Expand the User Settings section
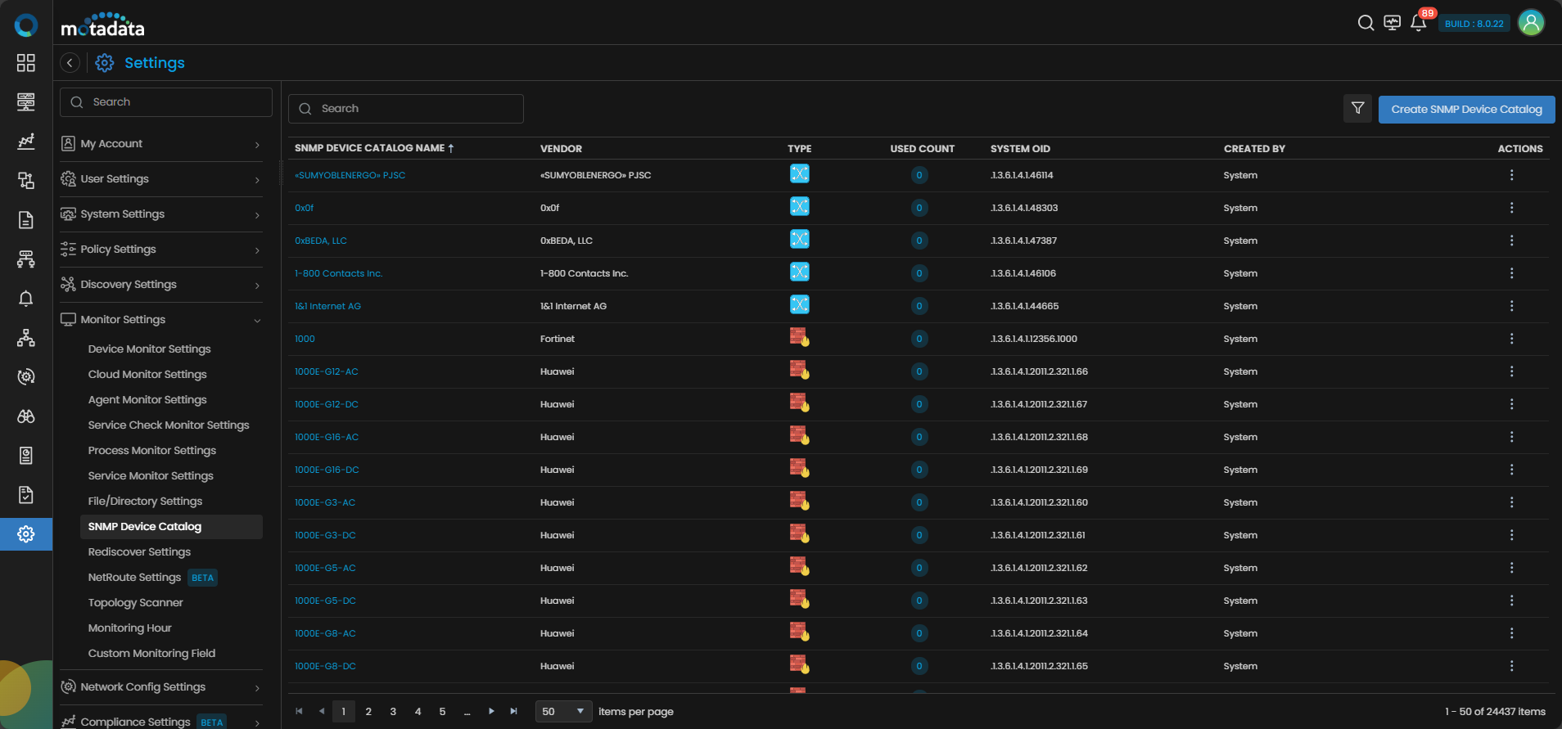The image size is (1562, 729). 161,179
